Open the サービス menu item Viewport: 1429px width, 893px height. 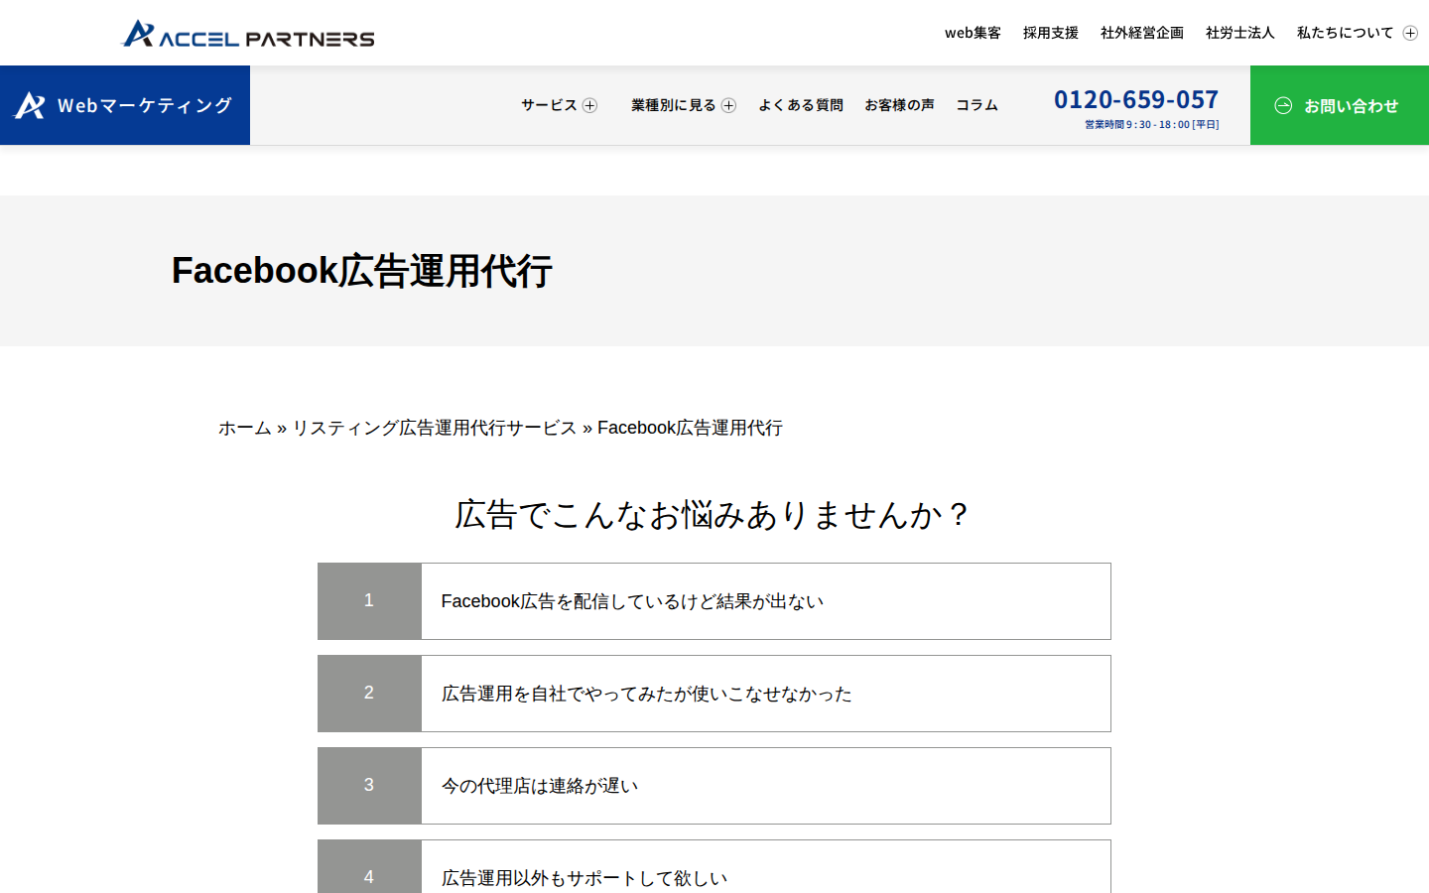point(549,105)
